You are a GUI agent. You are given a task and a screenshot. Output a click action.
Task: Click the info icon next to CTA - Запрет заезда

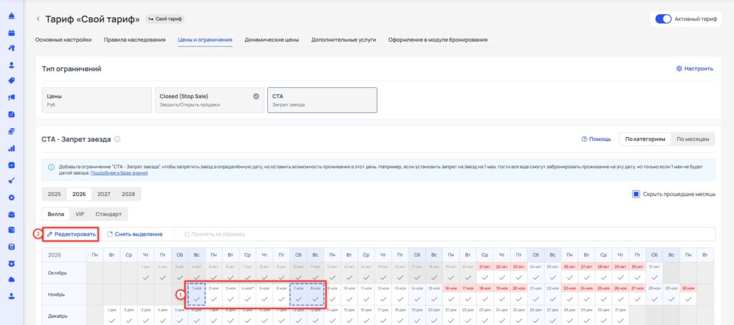click(x=117, y=139)
